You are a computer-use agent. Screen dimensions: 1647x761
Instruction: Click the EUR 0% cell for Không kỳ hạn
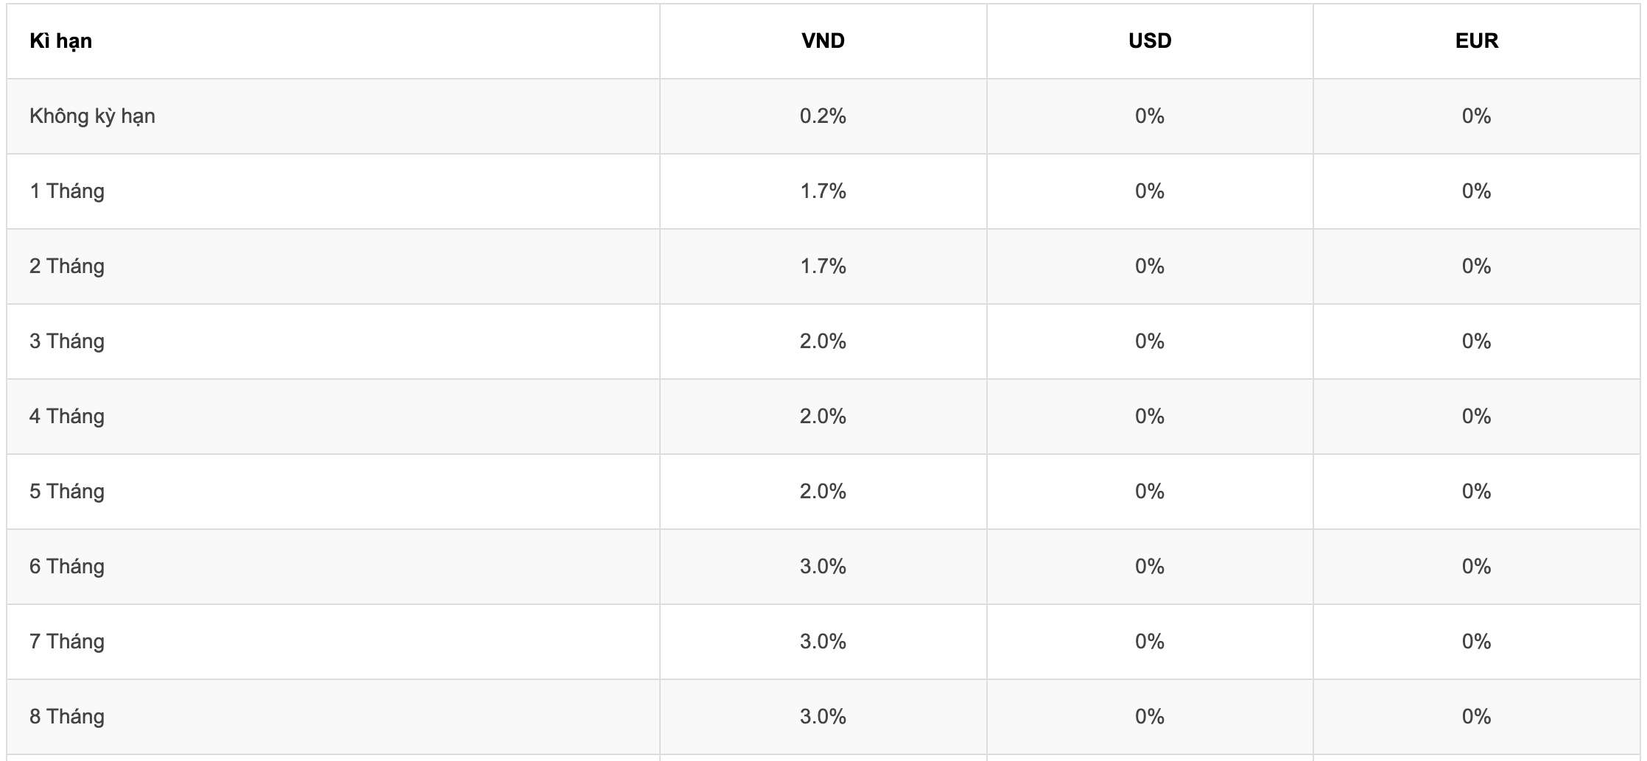(x=1477, y=116)
